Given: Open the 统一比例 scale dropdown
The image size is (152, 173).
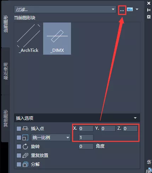Looking at the screenshot, I should 51,138.
